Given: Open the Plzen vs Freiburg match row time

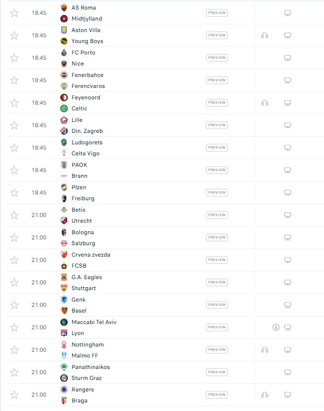Looking at the screenshot, I should [39, 193].
